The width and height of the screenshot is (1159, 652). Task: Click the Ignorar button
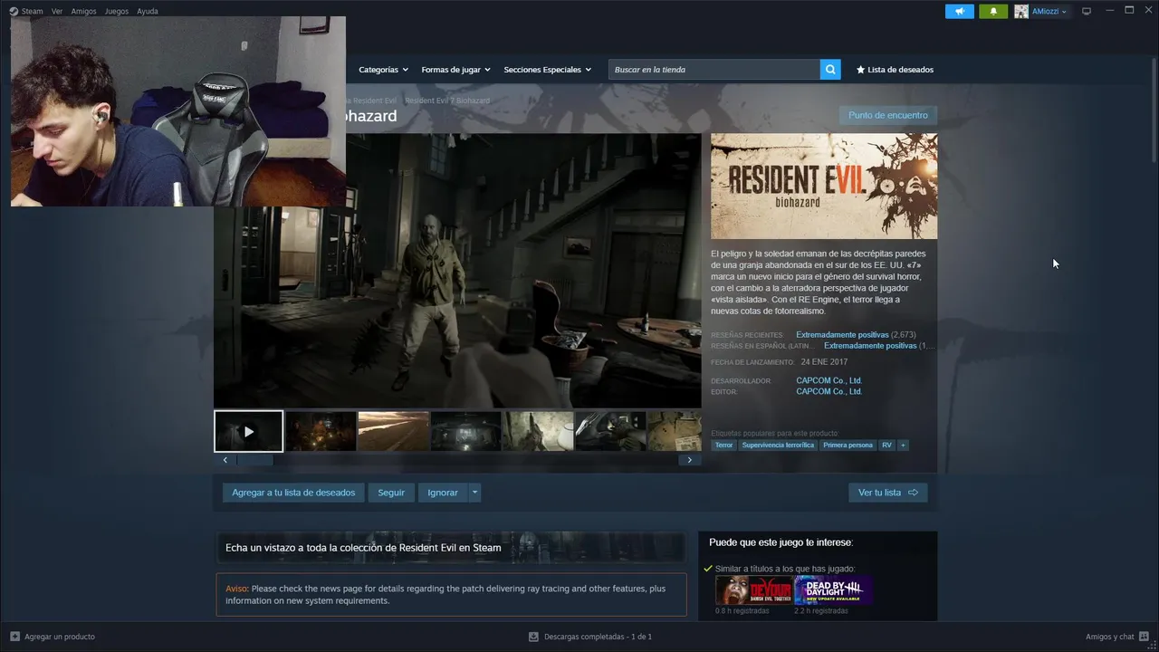pos(443,493)
